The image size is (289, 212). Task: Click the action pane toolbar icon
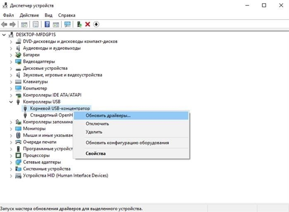point(56,24)
